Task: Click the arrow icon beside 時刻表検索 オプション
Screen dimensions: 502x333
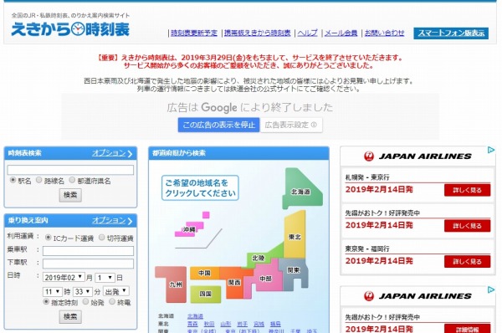Action: click(130, 154)
